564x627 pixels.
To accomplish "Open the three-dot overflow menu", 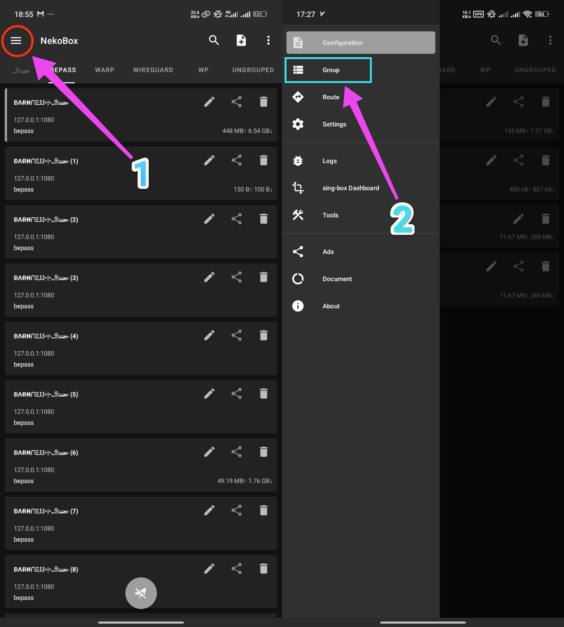I will [x=268, y=40].
